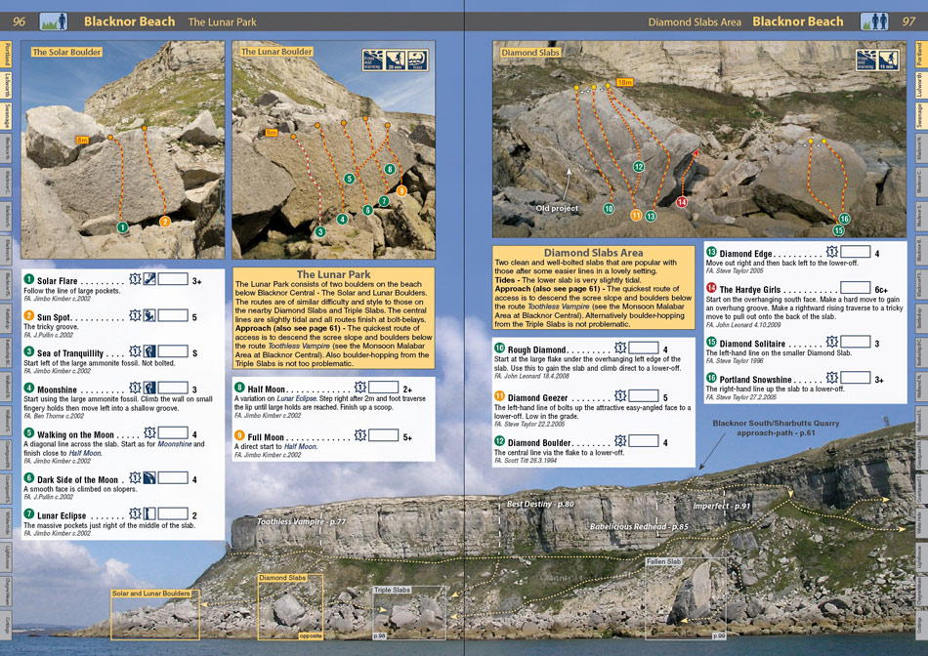Viewport: 928px width, 656px height.
Task: Click the approach-time icon on Diamond Slabs photo
Action: pos(888,60)
